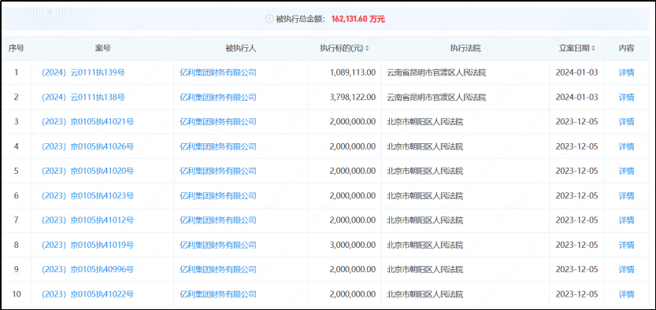Open 亿利集团财务有限公司 in row 2
The width and height of the screenshot is (656, 310).
218,98
